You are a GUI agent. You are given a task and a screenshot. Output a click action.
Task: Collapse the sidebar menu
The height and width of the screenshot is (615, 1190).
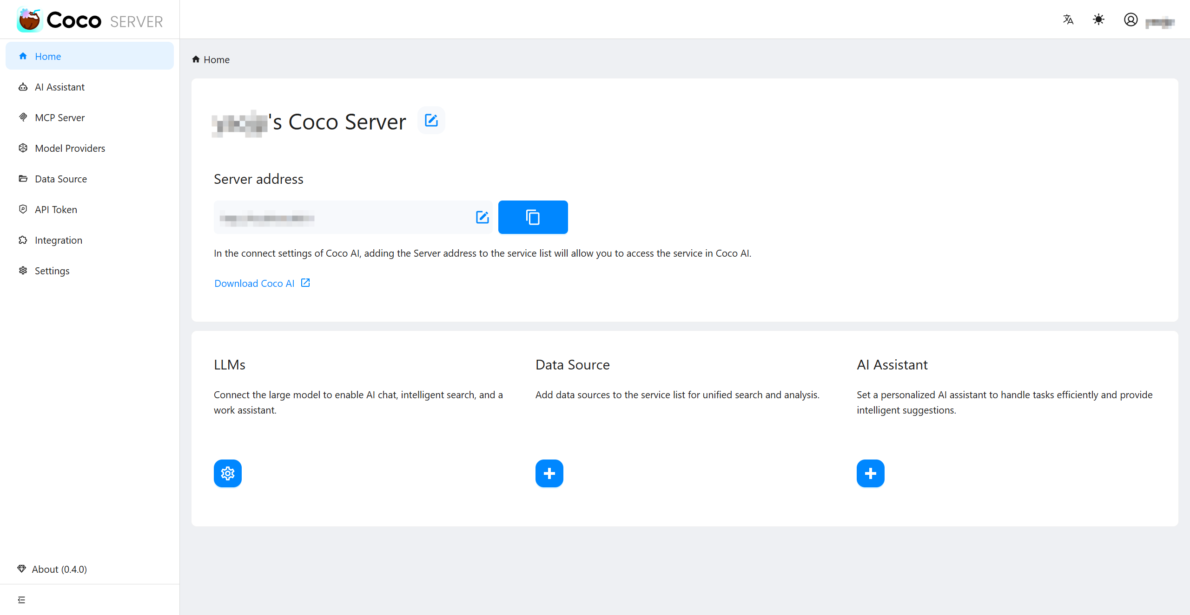pyautogui.click(x=21, y=600)
